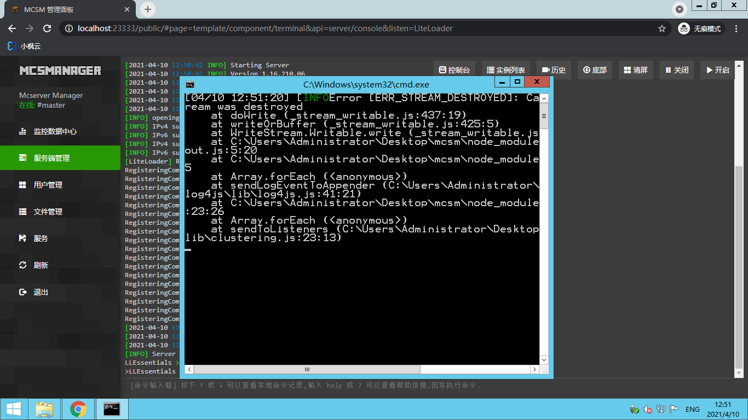Click the command input field at the bottom

click(x=329, y=385)
